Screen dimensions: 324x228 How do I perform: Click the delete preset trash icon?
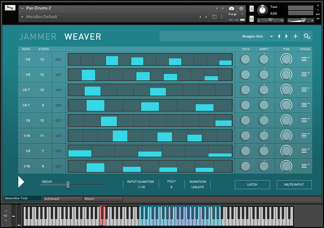(x=221, y=17)
